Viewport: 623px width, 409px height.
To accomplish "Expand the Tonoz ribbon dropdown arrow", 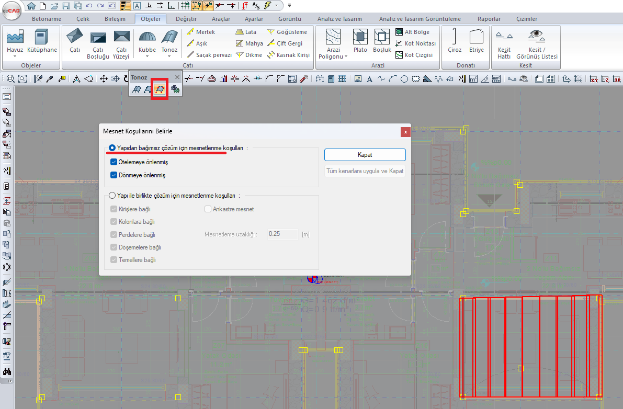I will (x=169, y=56).
